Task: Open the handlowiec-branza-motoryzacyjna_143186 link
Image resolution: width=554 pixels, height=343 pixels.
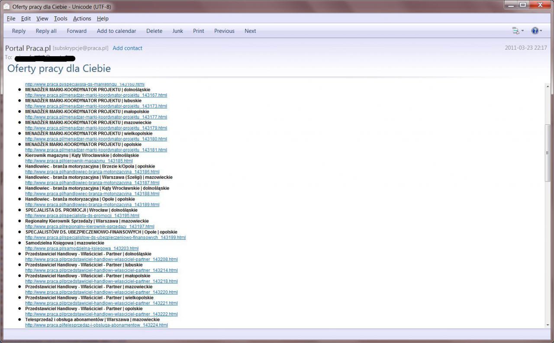Action: click(92, 172)
